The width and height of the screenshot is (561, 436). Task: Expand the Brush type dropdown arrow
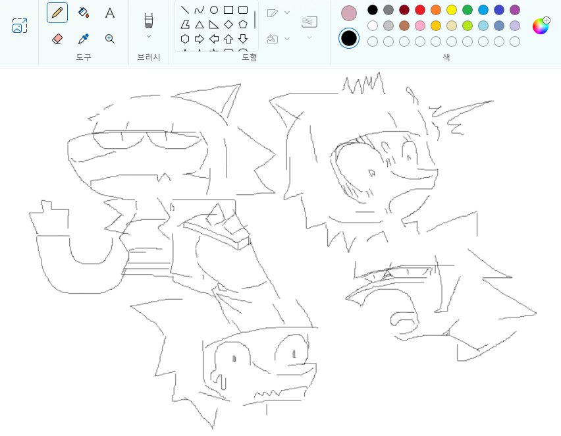pyautogui.click(x=149, y=36)
